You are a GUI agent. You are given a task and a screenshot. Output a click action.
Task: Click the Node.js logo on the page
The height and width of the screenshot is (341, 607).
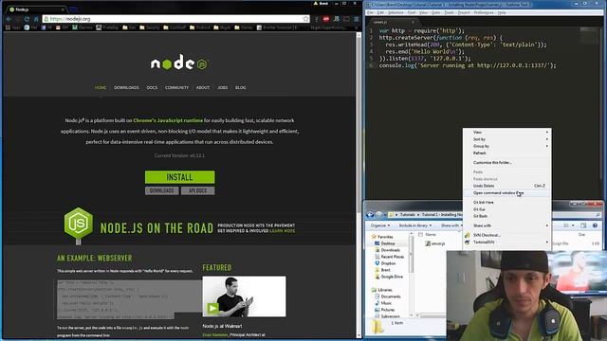179,63
